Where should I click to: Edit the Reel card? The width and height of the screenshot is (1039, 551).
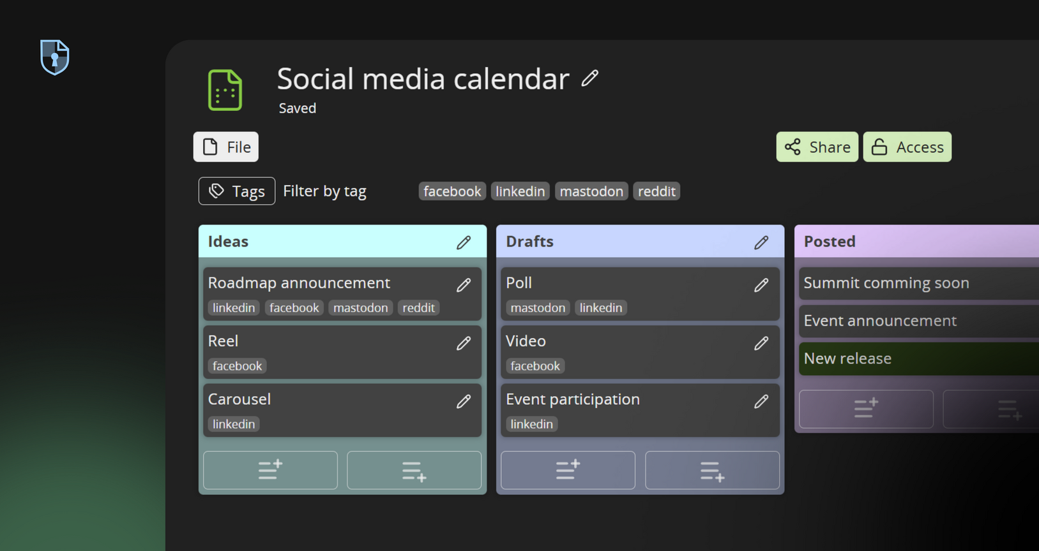[464, 343]
